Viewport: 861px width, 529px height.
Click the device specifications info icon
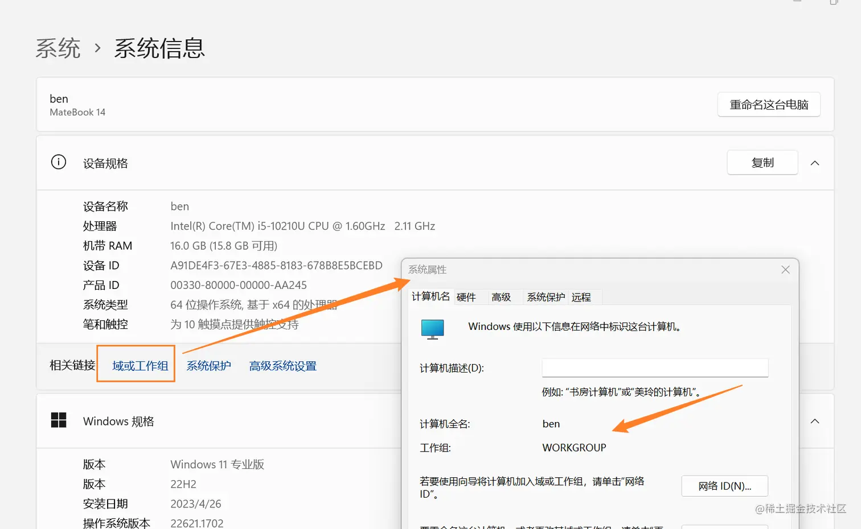pos(59,163)
